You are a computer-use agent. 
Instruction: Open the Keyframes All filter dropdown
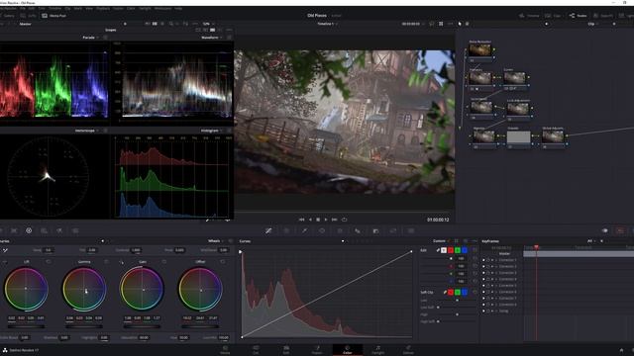[x=591, y=241]
